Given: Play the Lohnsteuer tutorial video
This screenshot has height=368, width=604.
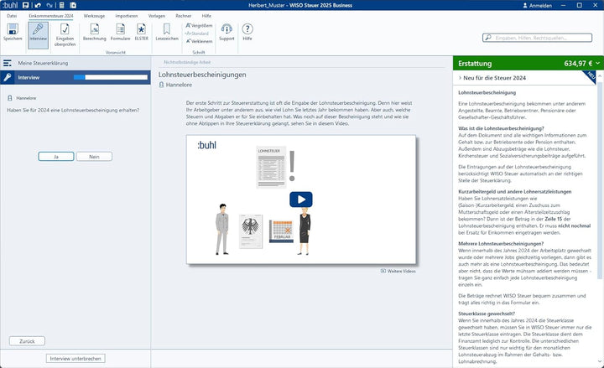Looking at the screenshot, I should pos(301,200).
